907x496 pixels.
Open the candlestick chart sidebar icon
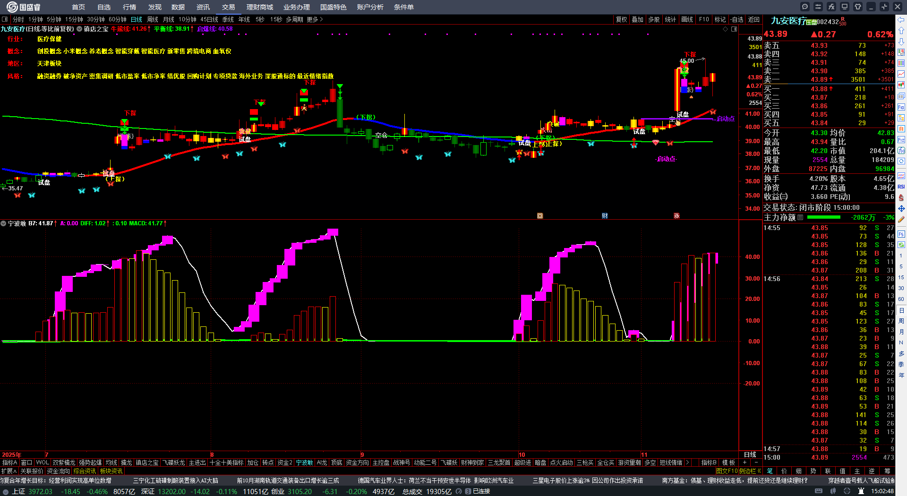901,85
